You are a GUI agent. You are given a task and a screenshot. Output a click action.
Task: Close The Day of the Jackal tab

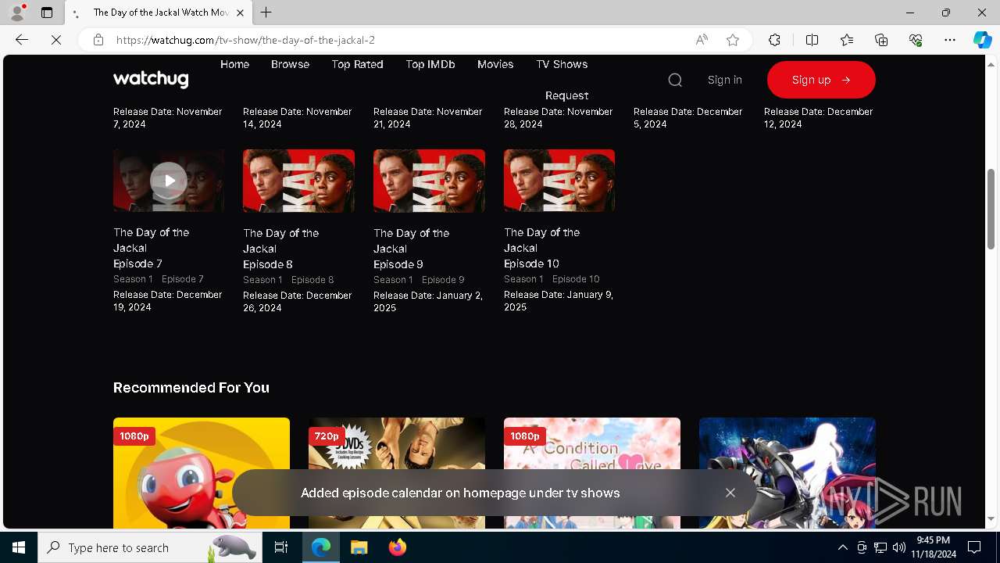tap(240, 13)
